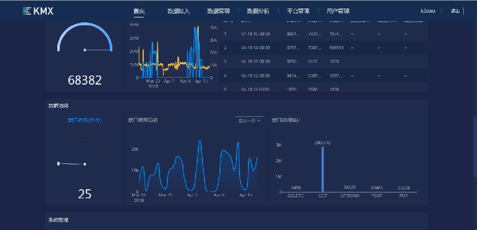Click the 996519 table cell
Viewport: 477px width, 230px height.
coord(337,48)
